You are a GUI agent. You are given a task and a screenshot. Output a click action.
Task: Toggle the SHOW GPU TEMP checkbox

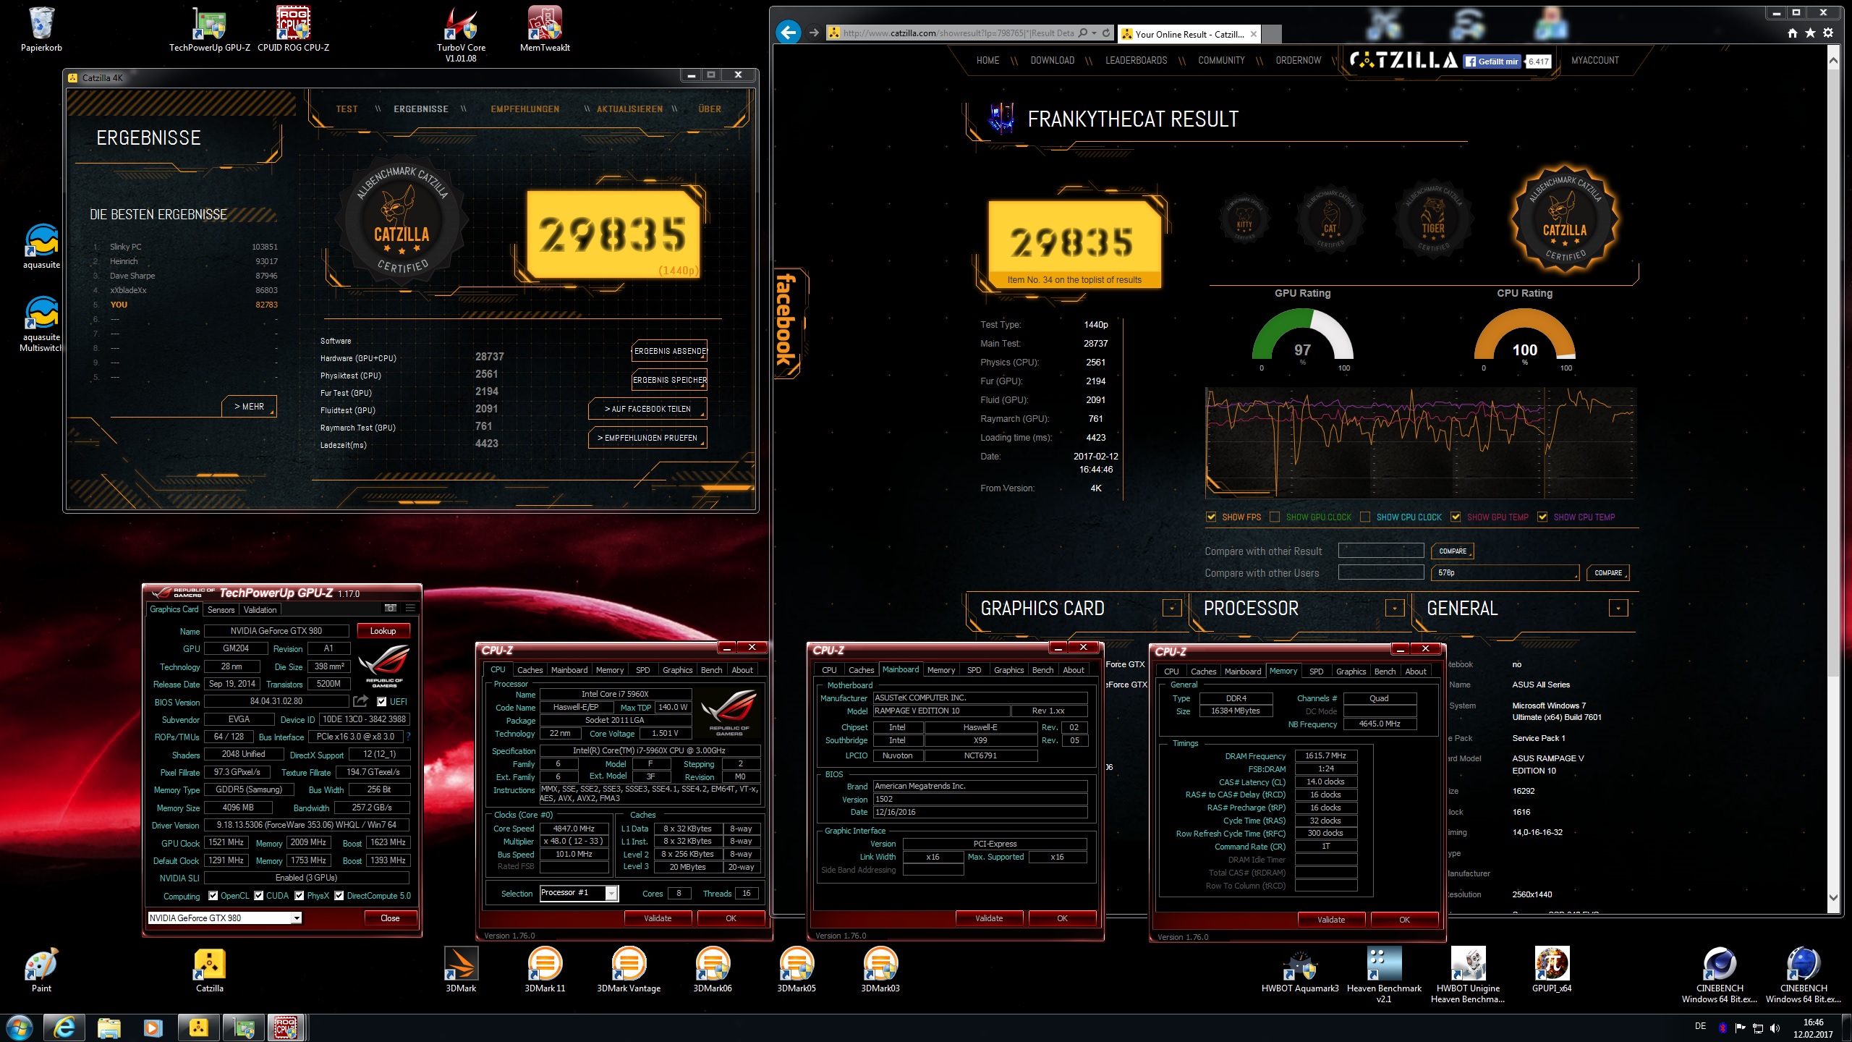point(1456,517)
